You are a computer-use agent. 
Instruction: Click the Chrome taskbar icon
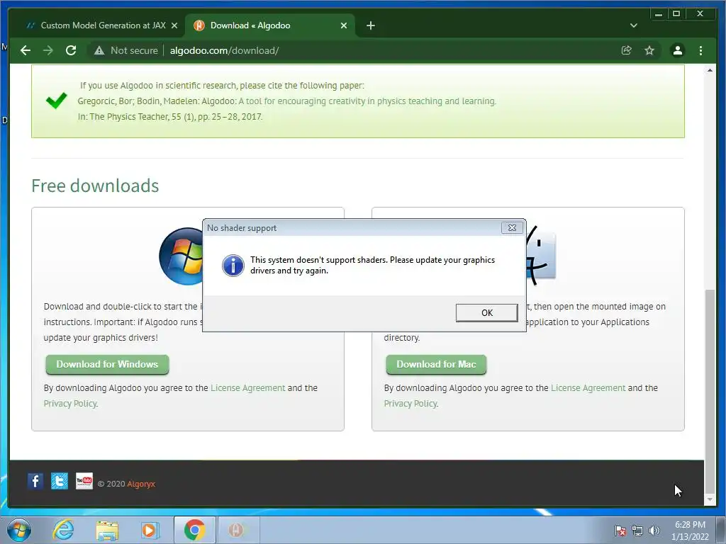pos(194,530)
